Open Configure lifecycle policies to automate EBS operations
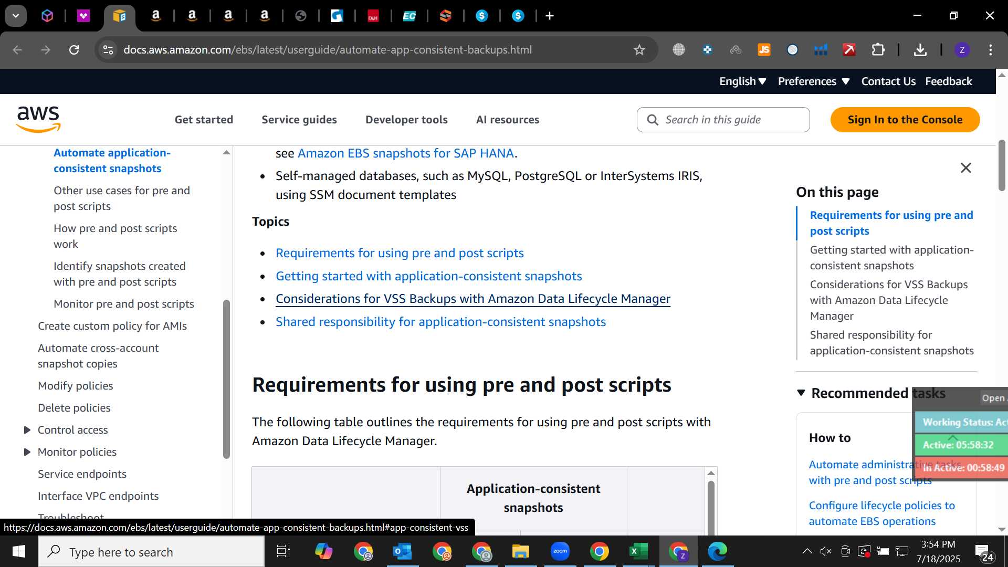This screenshot has width=1008, height=567. pos(881,513)
